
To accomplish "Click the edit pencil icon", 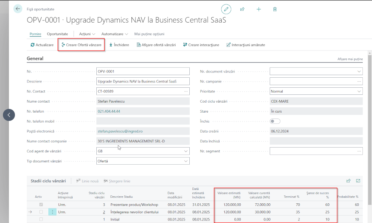I will pos(226,9).
